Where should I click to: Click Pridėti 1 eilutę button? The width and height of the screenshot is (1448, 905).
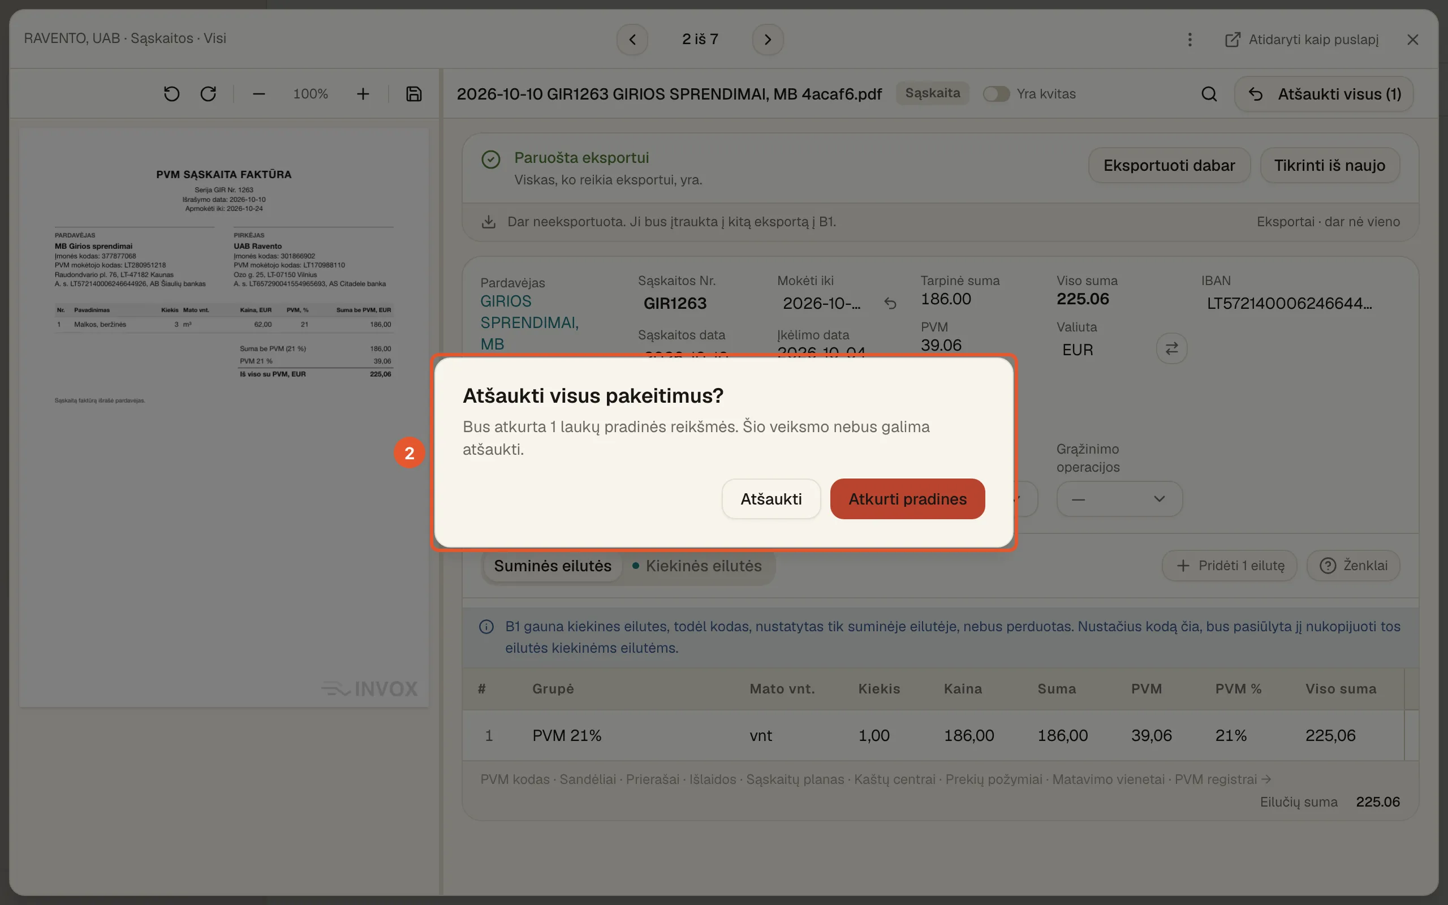point(1229,566)
